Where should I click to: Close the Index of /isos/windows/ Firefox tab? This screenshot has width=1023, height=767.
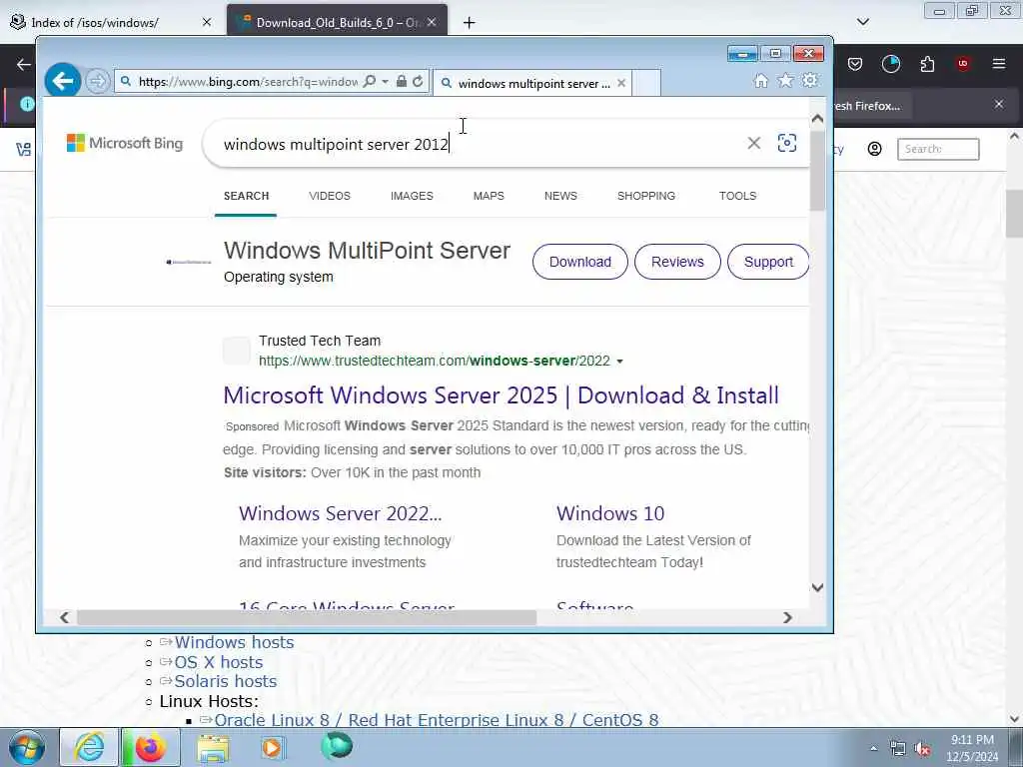point(206,22)
